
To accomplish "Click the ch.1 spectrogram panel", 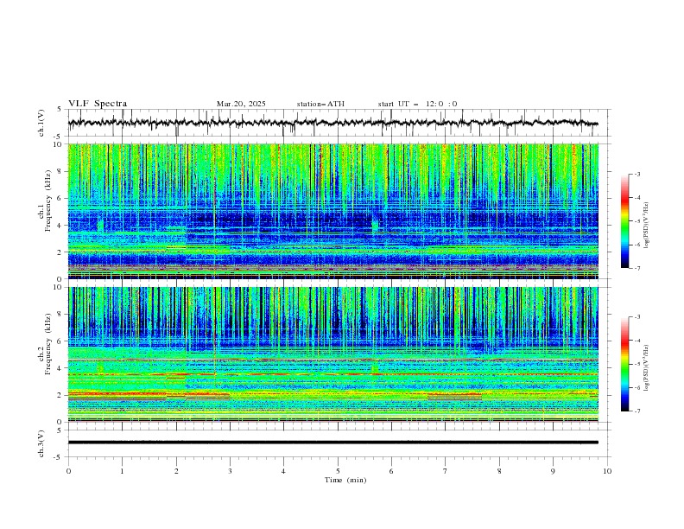I will coord(332,211).
